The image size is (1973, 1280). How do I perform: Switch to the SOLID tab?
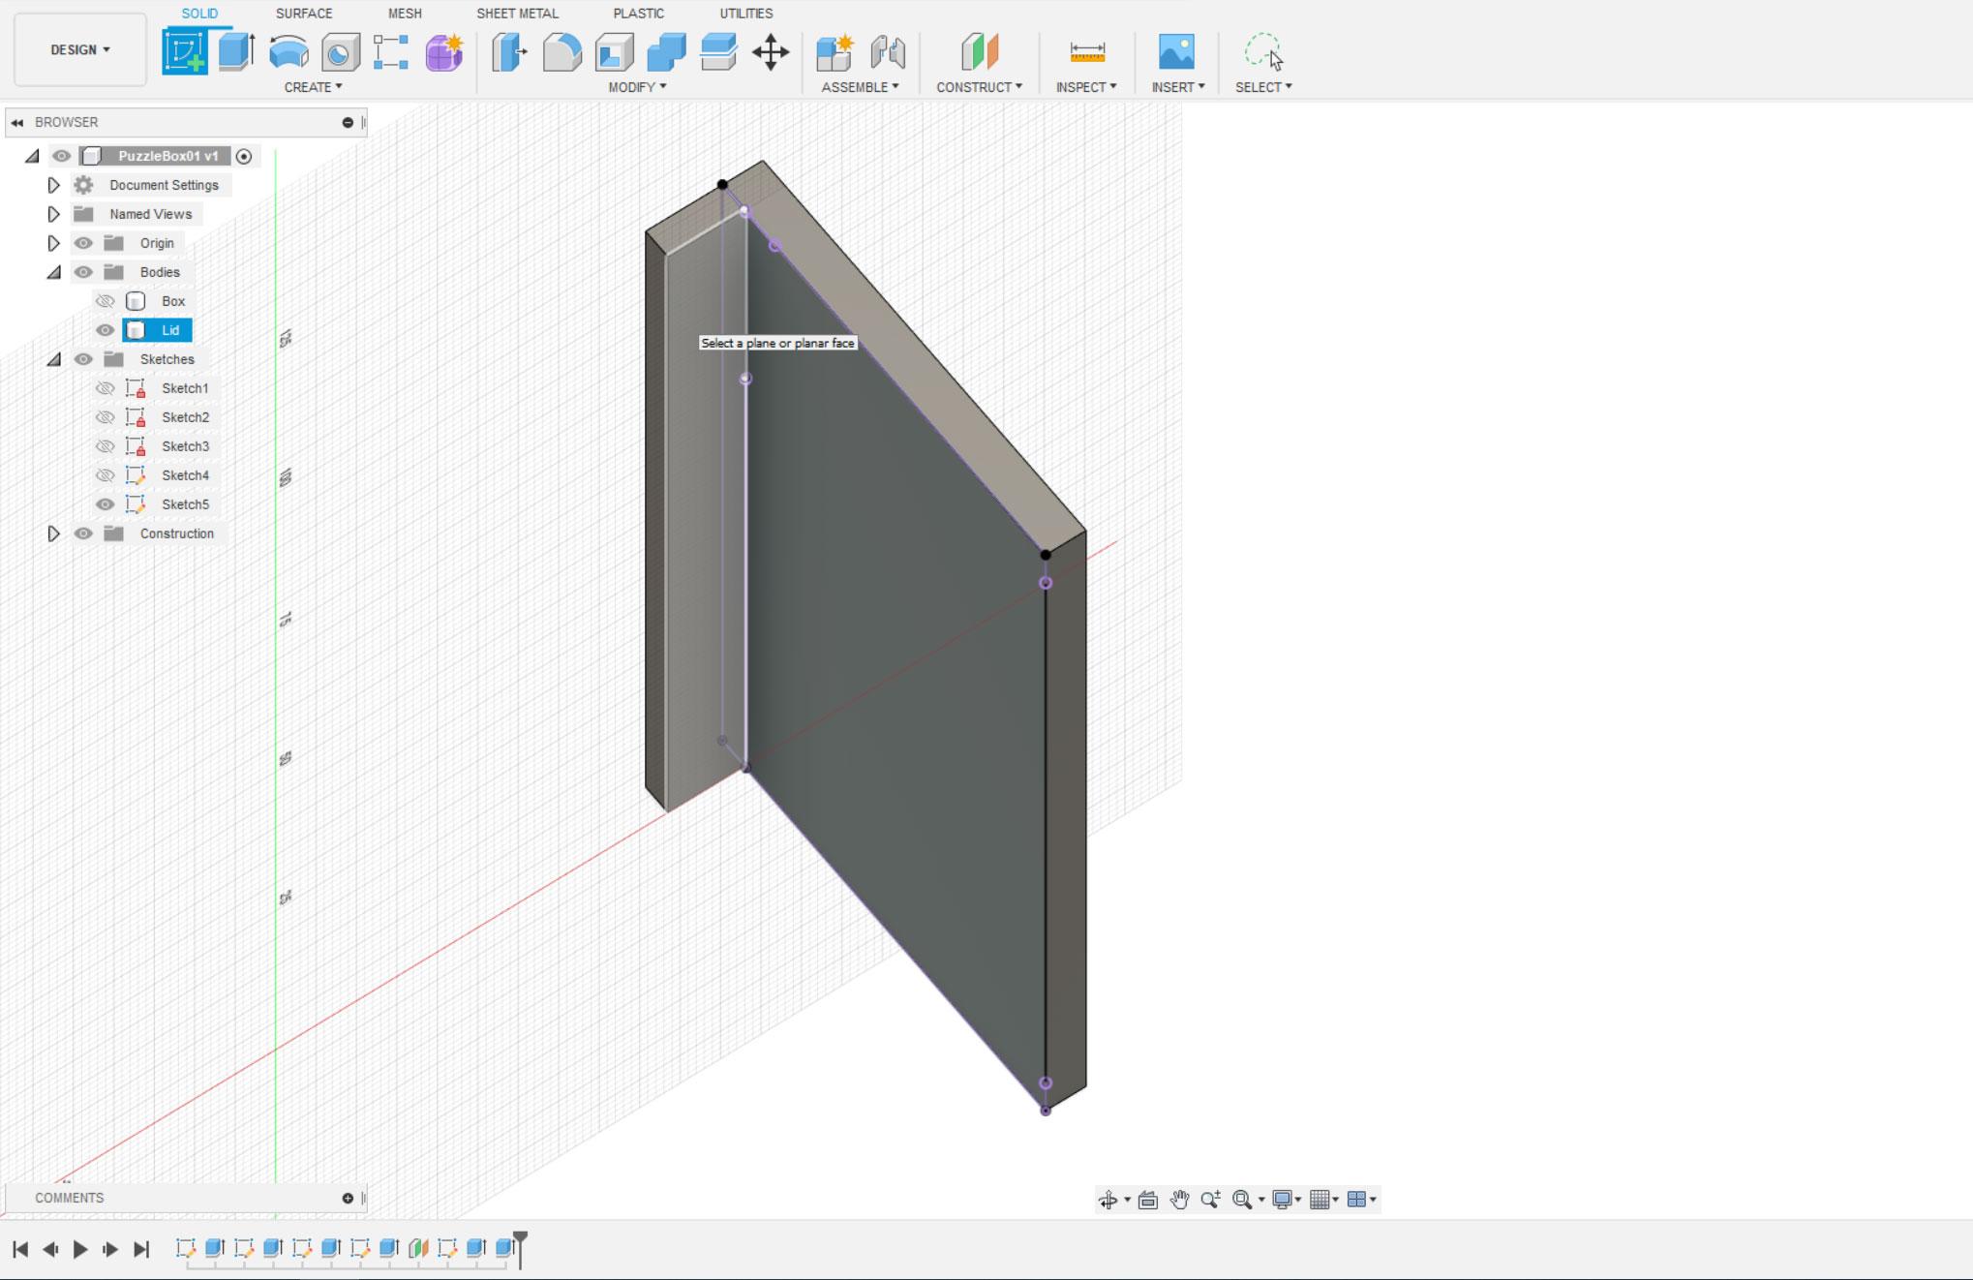pos(199,14)
